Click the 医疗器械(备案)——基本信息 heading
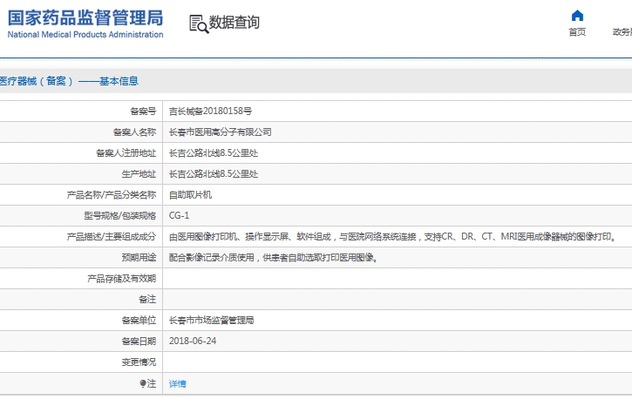Screen dimensions: 632x399 point(69,81)
